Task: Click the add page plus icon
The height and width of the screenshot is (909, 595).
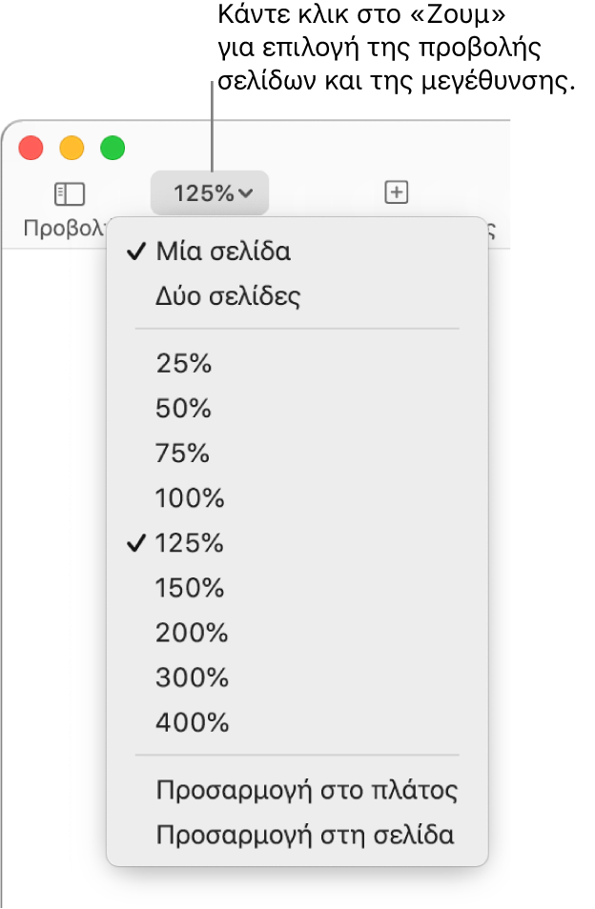Action: pyautogui.click(x=397, y=192)
